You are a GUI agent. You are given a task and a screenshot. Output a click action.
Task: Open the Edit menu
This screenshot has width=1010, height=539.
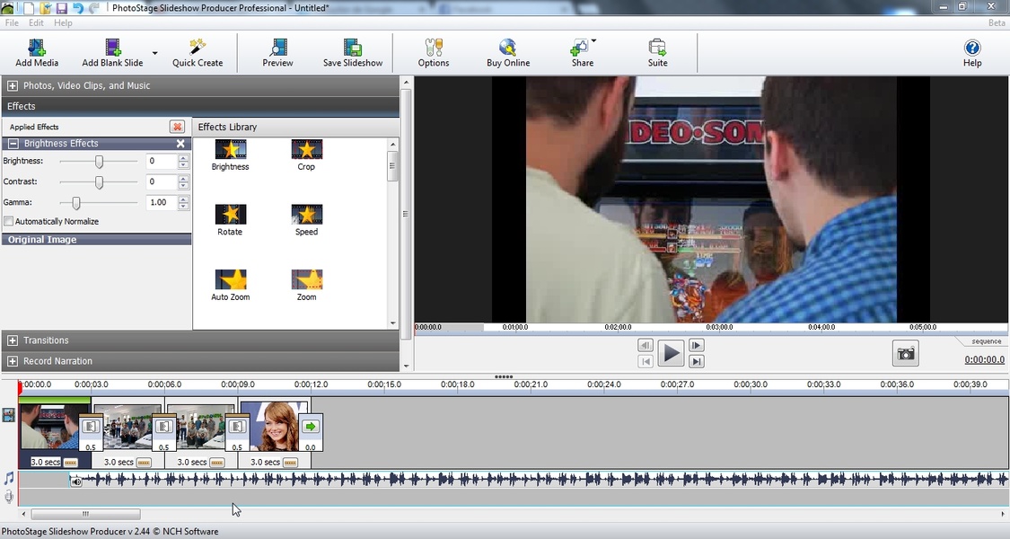pyautogui.click(x=36, y=22)
